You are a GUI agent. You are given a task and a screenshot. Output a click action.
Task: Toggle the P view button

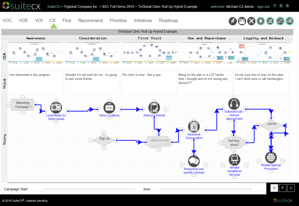283,188
